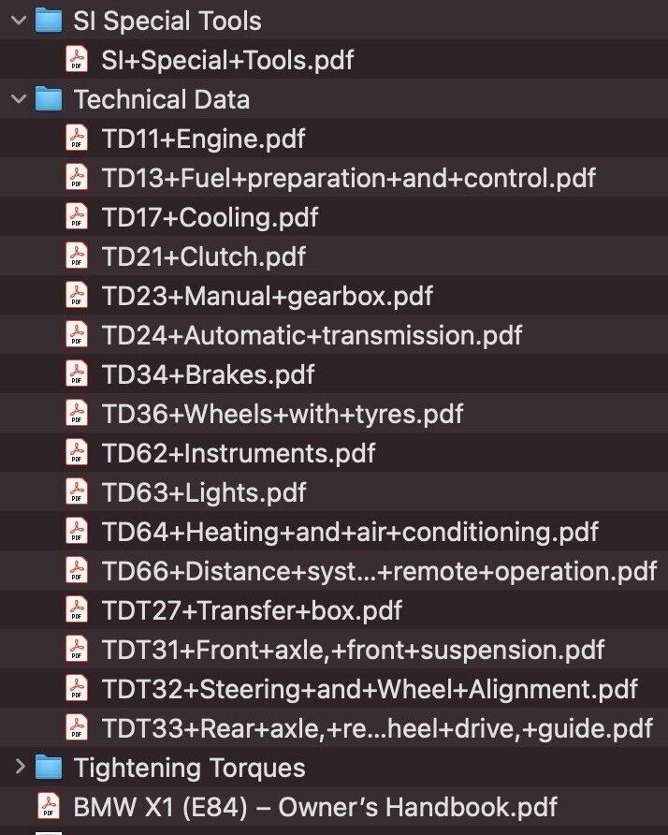The width and height of the screenshot is (668, 835).
Task: Select TD13+Fuel+preparation+and+control.pdf file
Action: (348, 178)
